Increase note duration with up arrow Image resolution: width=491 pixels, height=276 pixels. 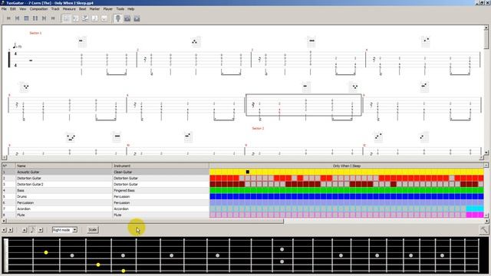pyautogui.click(x=25, y=230)
